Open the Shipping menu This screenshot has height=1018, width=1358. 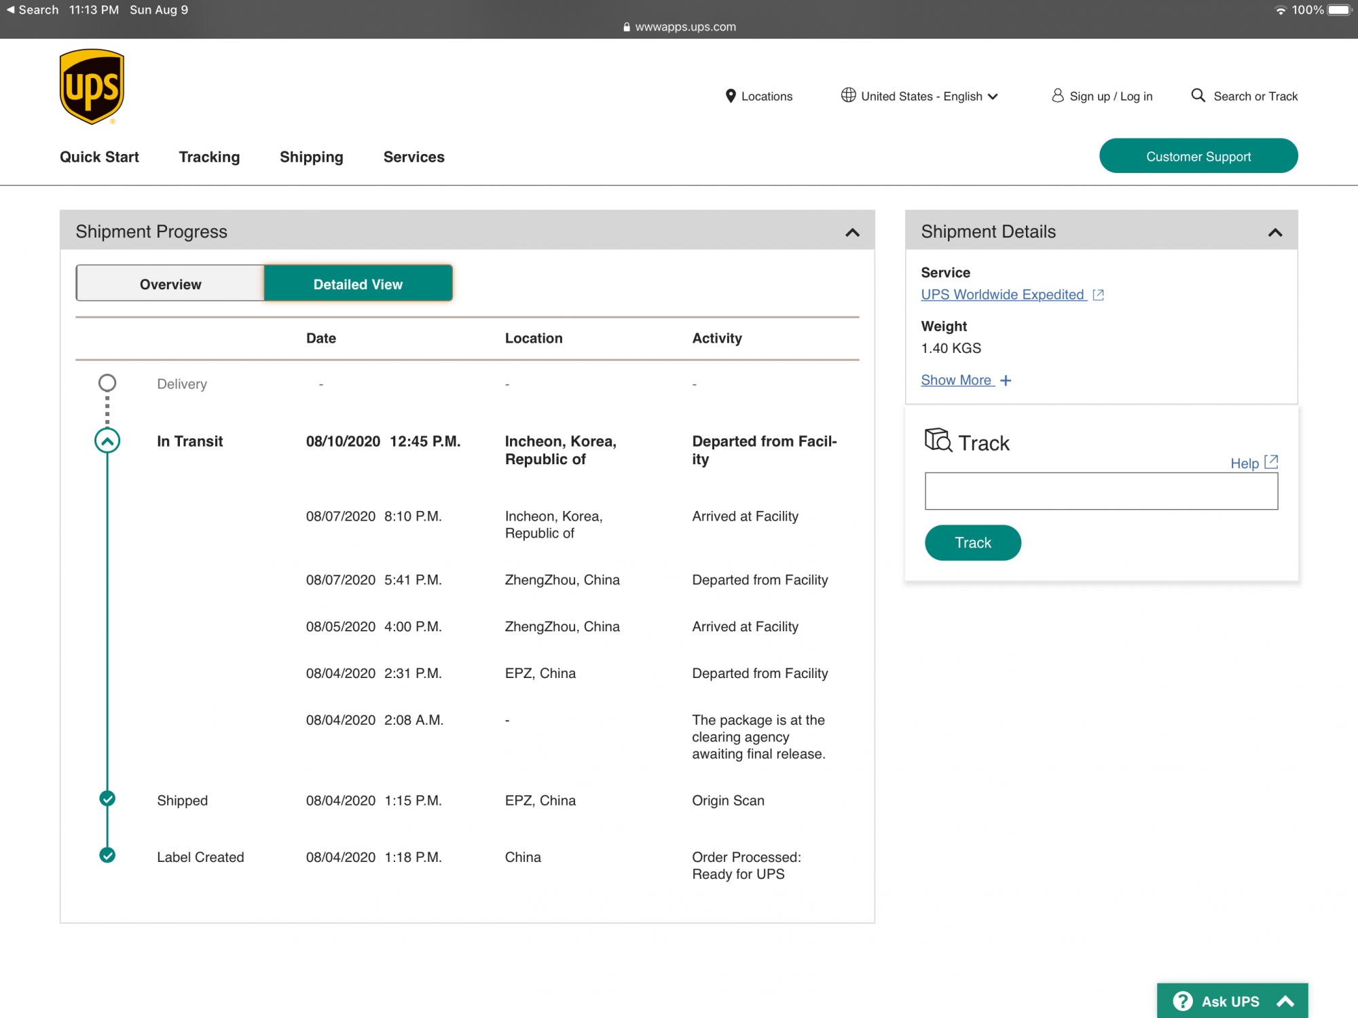pyautogui.click(x=311, y=157)
